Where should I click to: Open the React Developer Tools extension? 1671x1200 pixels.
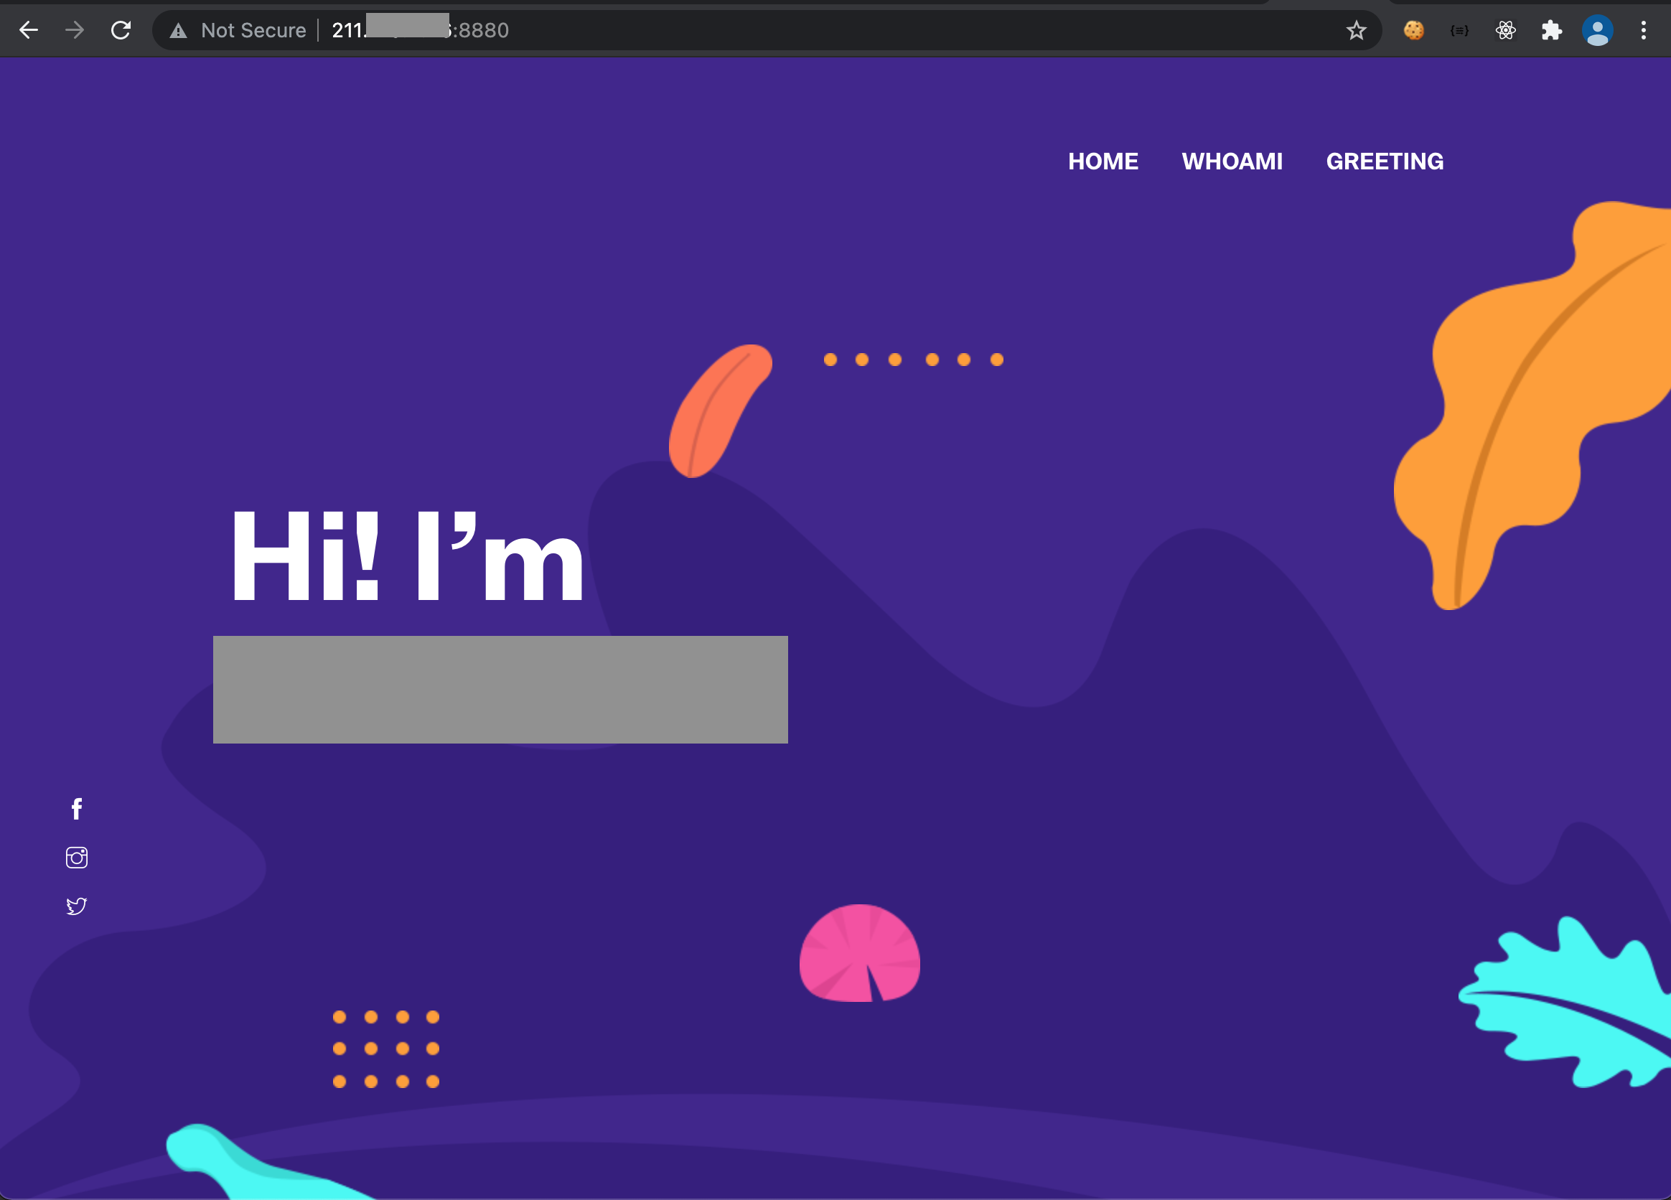coord(1506,30)
